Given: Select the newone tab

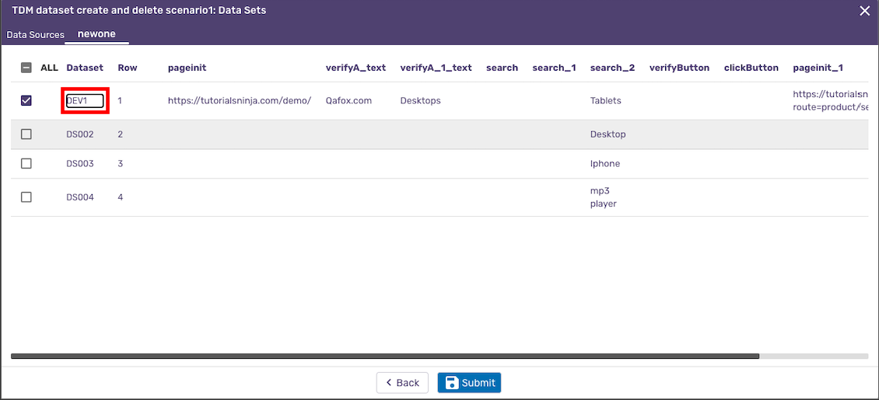Looking at the screenshot, I should point(96,34).
